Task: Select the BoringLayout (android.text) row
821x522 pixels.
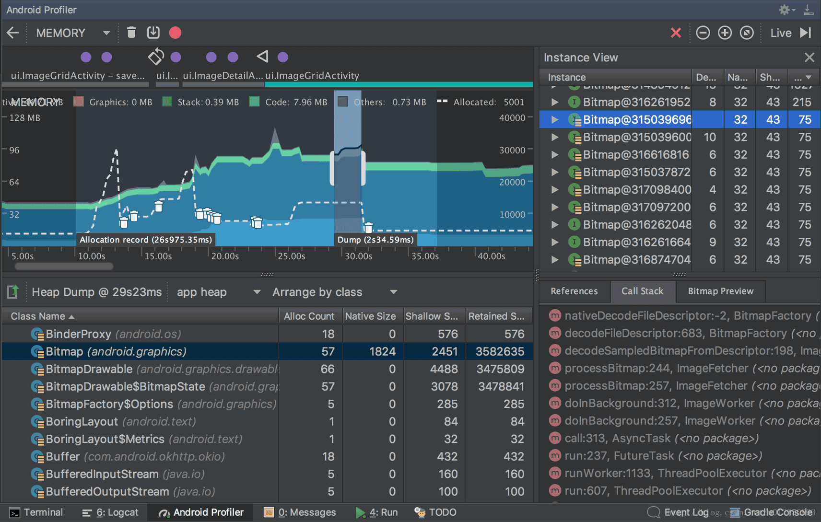Action: coord(268,421)
